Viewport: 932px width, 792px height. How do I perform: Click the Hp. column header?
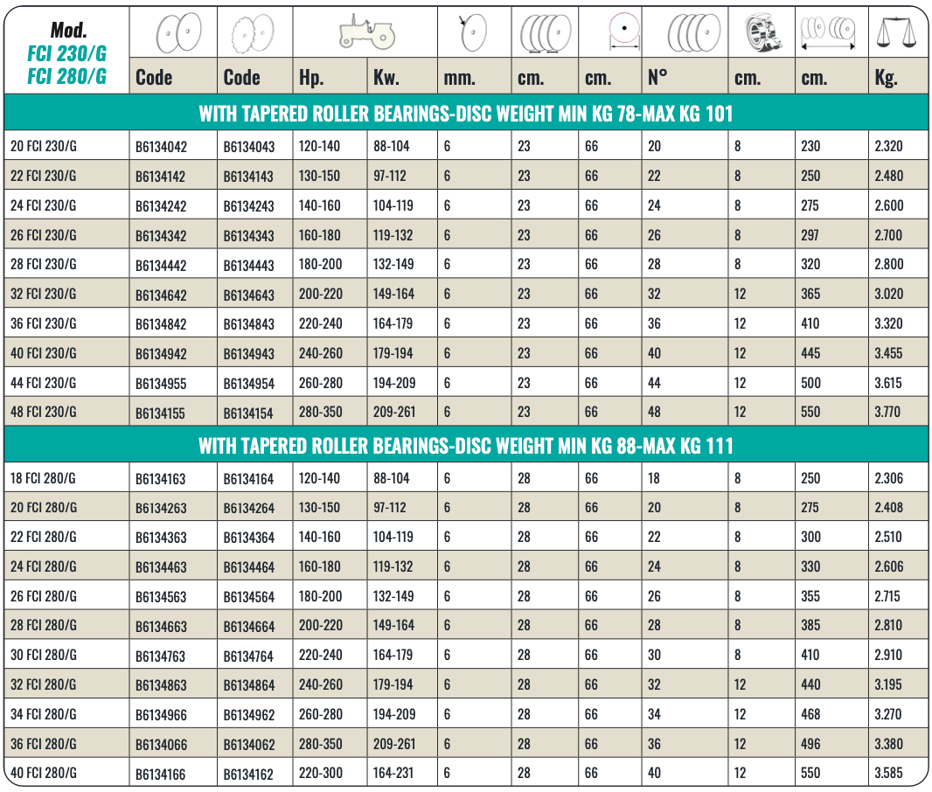point(311,78)
